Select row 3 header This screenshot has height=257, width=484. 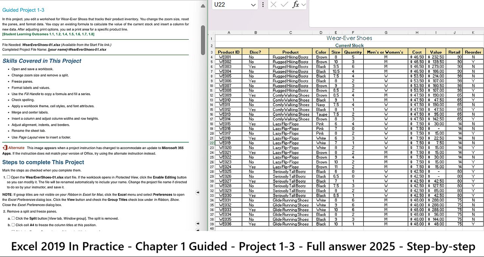[212, 52]
